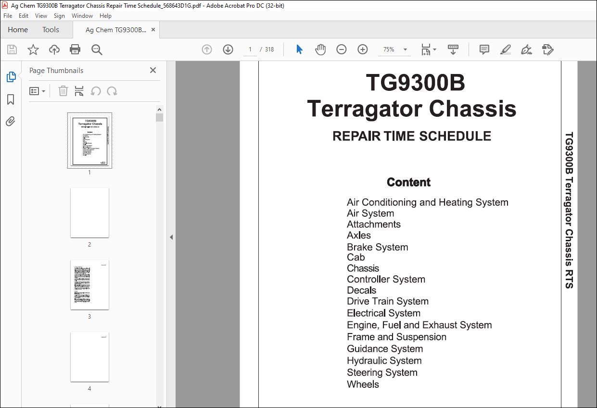Click the 'Wheels' content entry

point(363,384)
